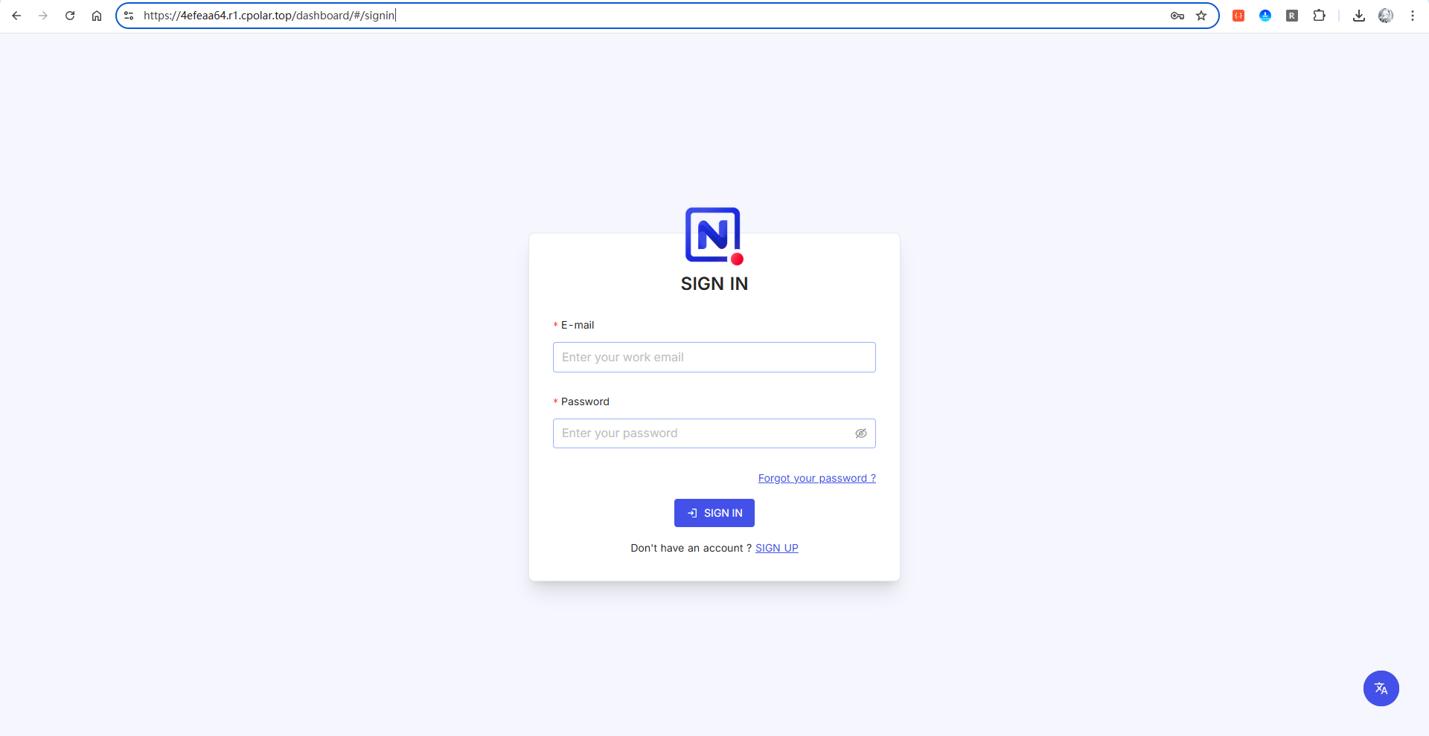
Task: Go to SIGN UP page
Action: pos(776,548)
